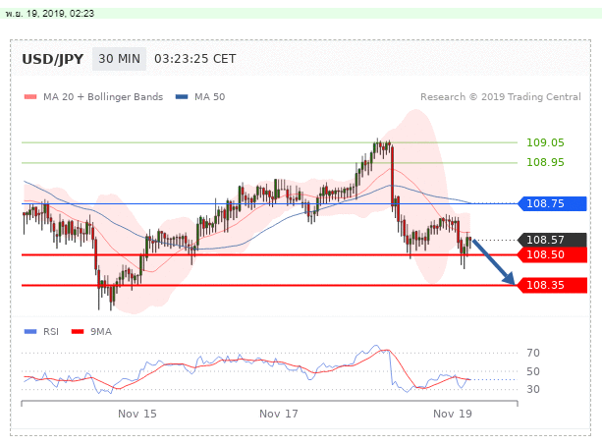The height and width of the screenshot is (445, 602).
Task: Click the RSI blue legend swatch
Action: coord(30,331)
